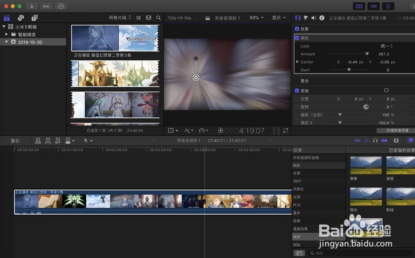The image size is (415, 258).
Task: Toggle audio skimming icon
Action: tap(366, 140)
